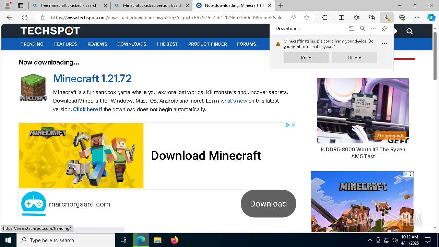Open the browser profile icon

[8, 5]
